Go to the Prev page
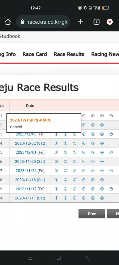 (92, 214)
